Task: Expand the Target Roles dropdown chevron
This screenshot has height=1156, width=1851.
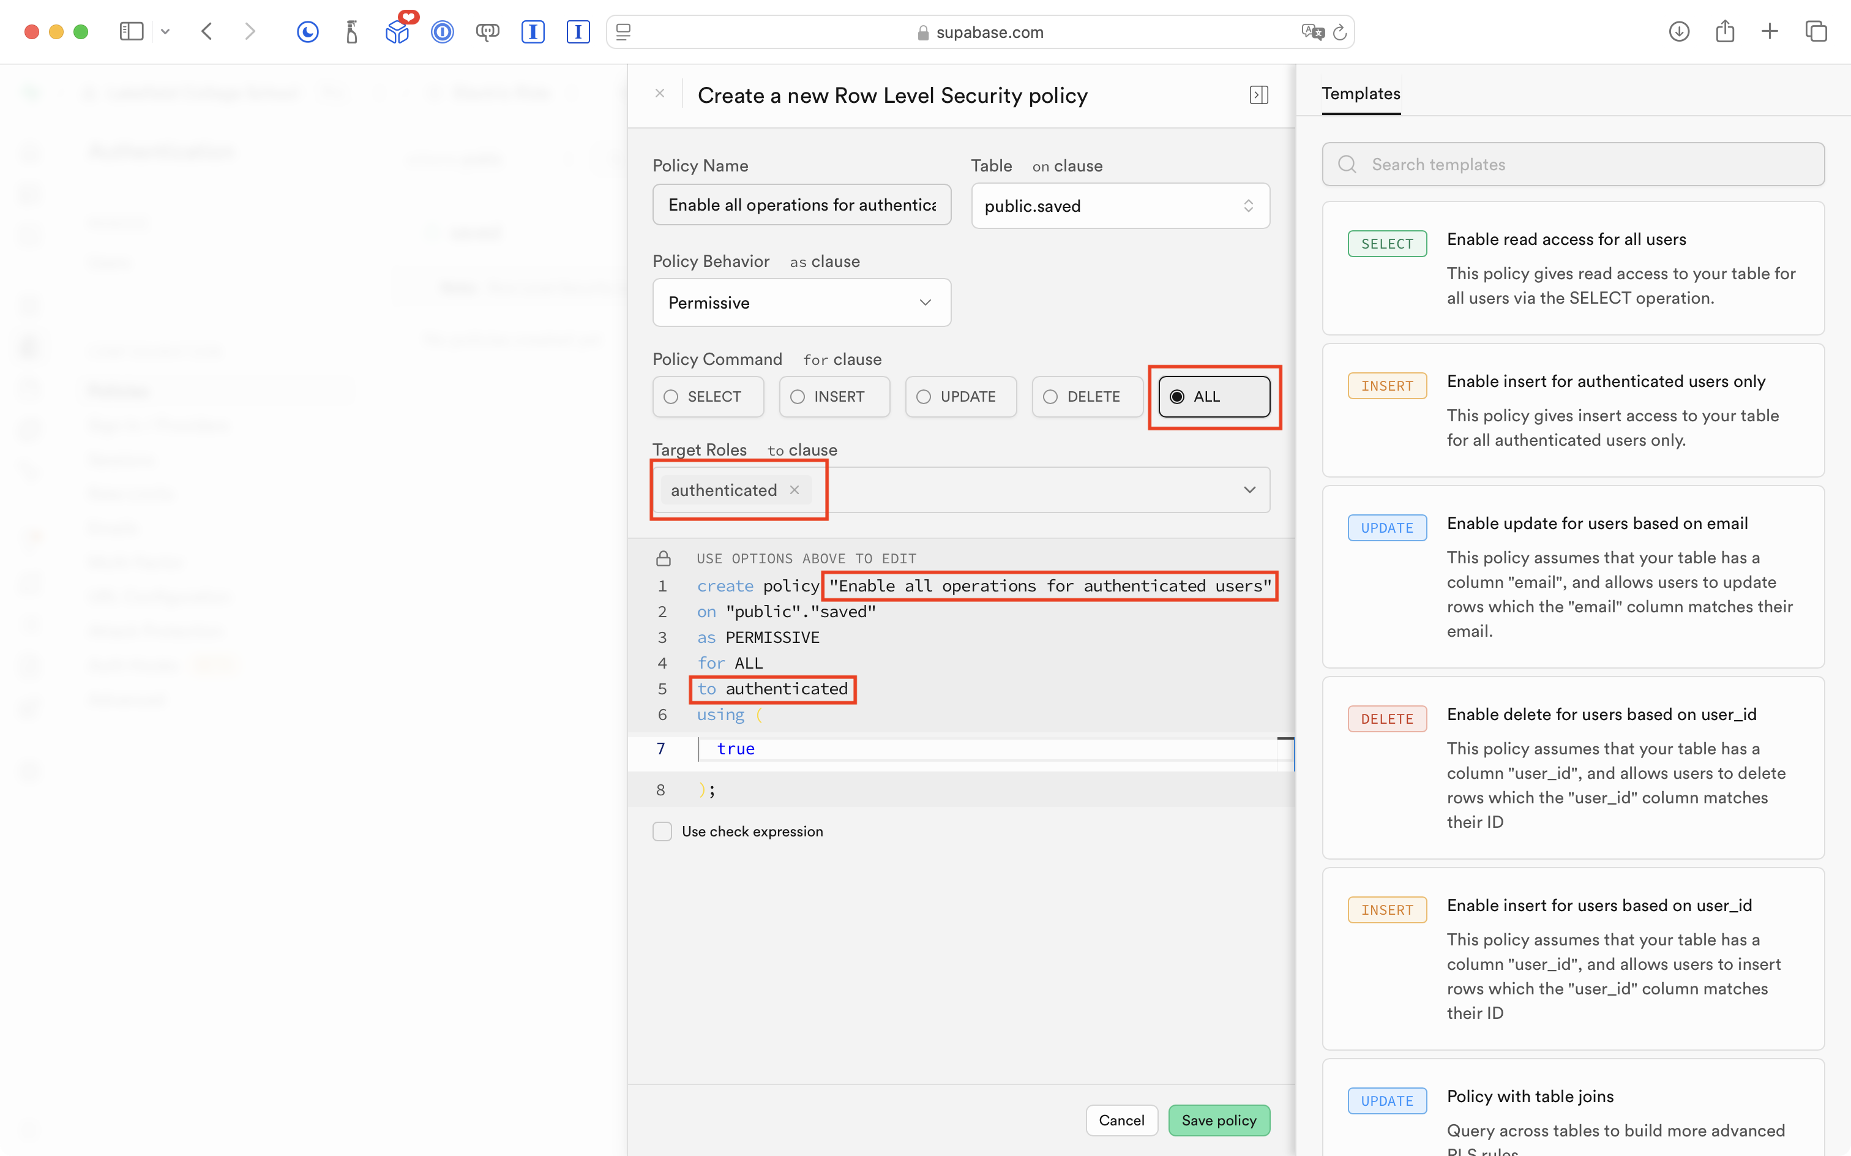Action: pyautogui.click(x=1249, y=490)
